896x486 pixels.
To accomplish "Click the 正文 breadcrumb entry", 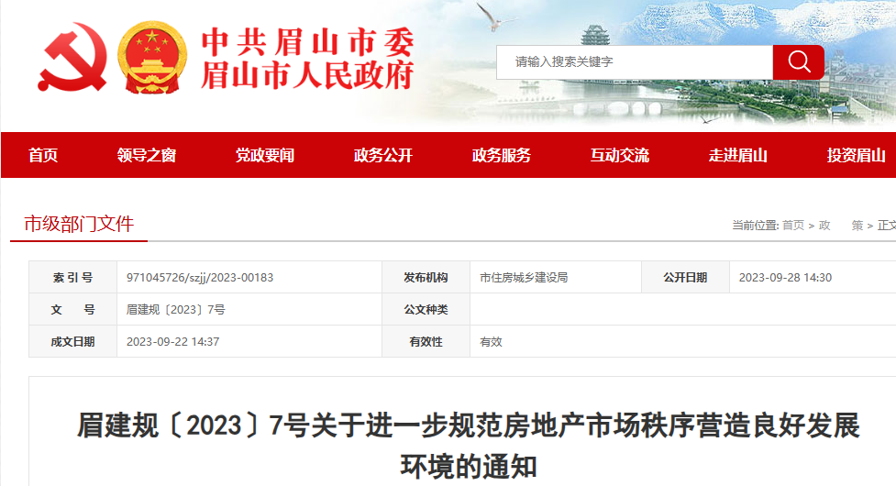I will tap(887, 226).
